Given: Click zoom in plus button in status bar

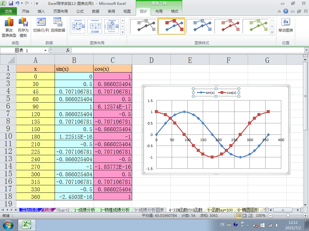Looking at the screenshot, I should coord(305,216).
